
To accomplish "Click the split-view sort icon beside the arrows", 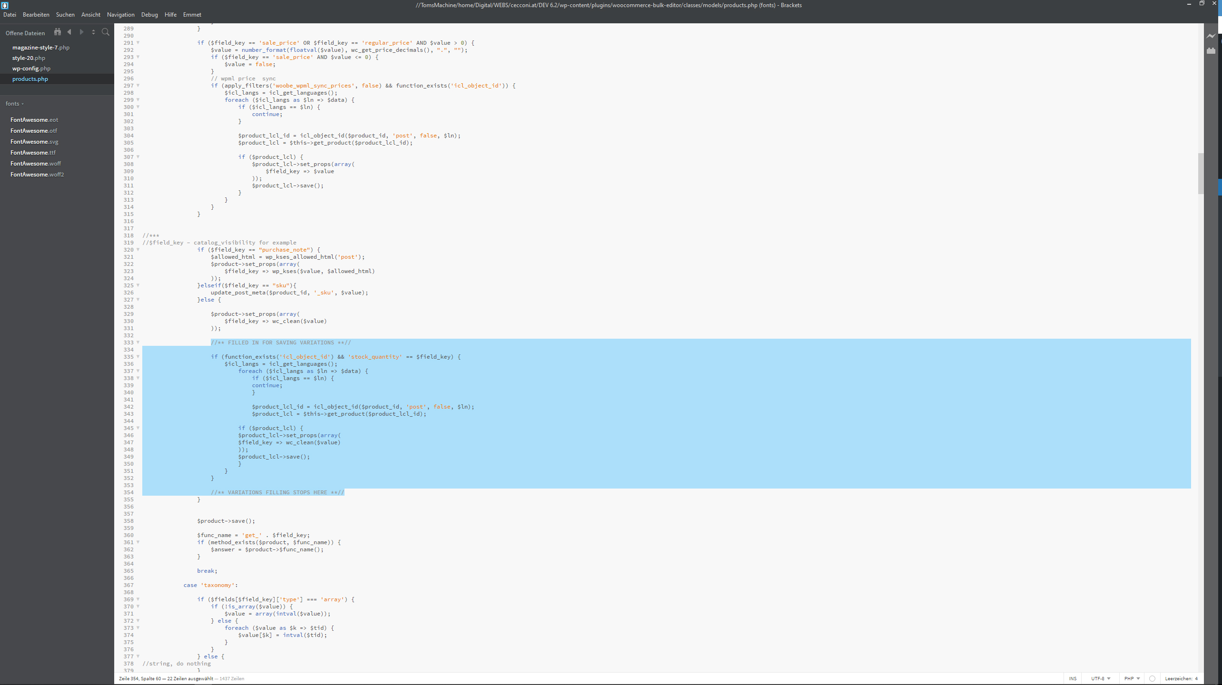I will (x=94, y=32).
